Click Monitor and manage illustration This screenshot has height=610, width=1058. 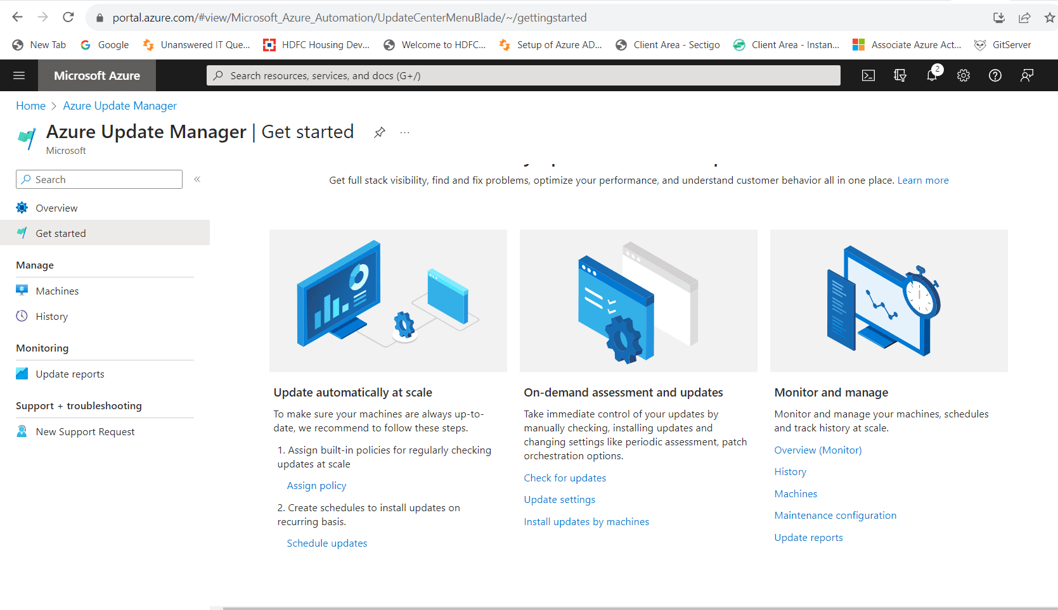(x=889, y=301)
